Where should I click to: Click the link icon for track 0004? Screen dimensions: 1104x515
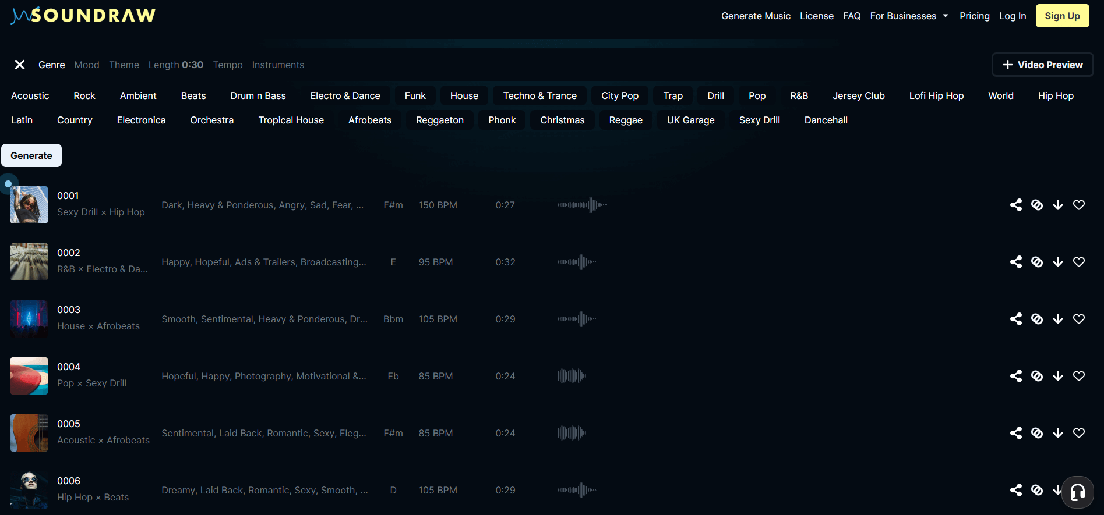tap(1036, 376)
